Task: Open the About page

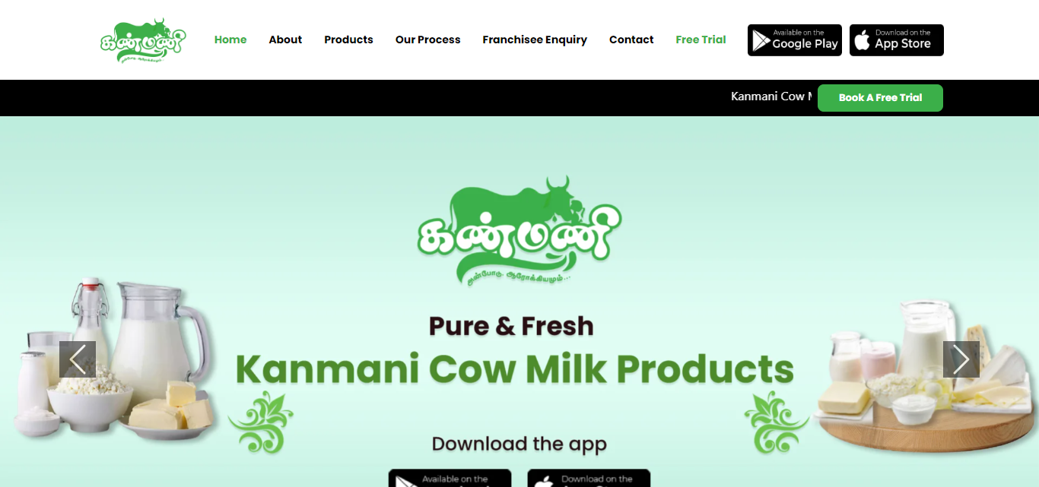Action: point(285,40)
